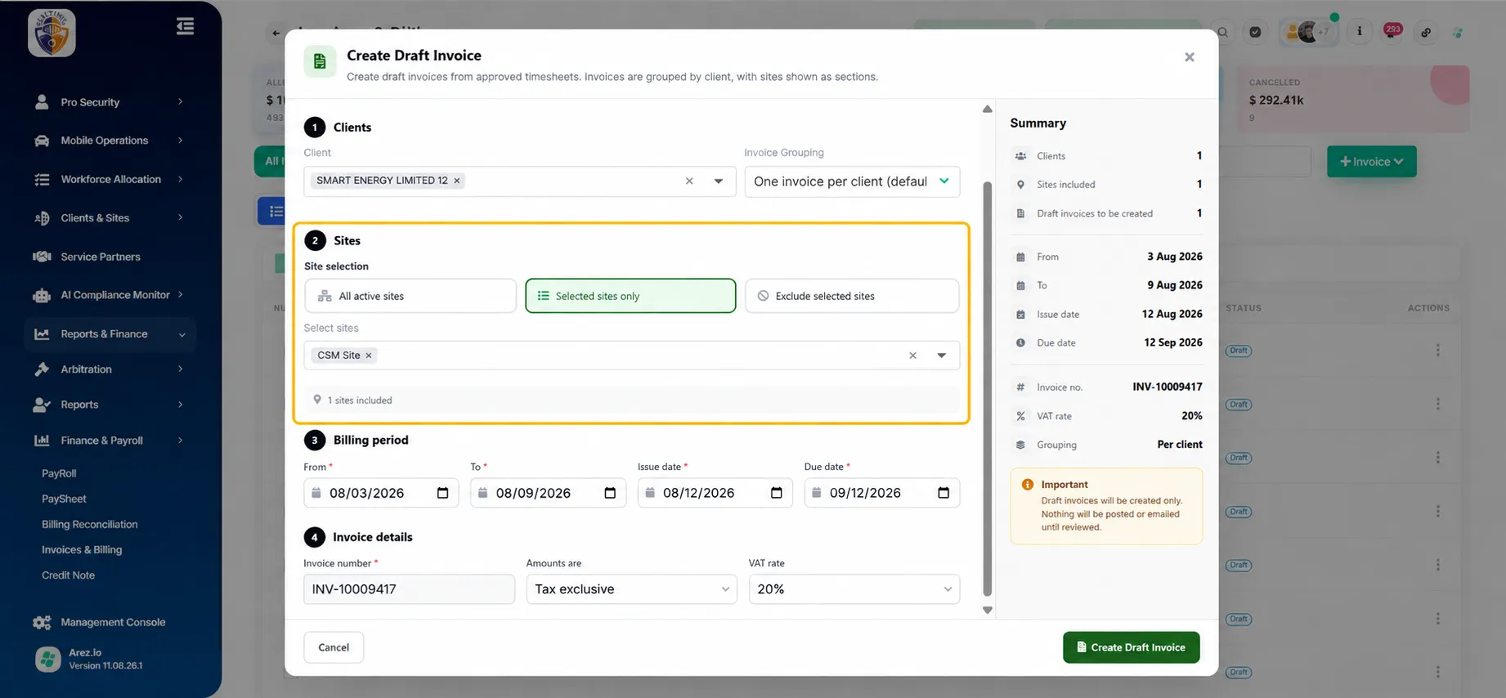Expand Reports submenu chevron
The image size is (1506, 698).
click(x=180, y=405)
